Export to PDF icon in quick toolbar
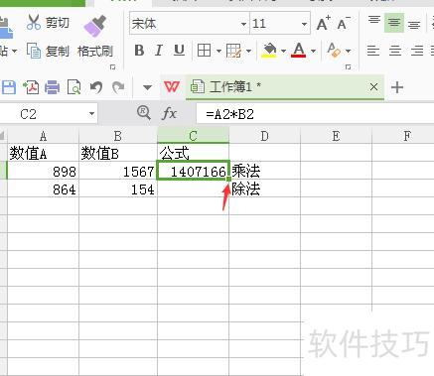Viewport: 434px width, 376px height. [x=31, y=87]
